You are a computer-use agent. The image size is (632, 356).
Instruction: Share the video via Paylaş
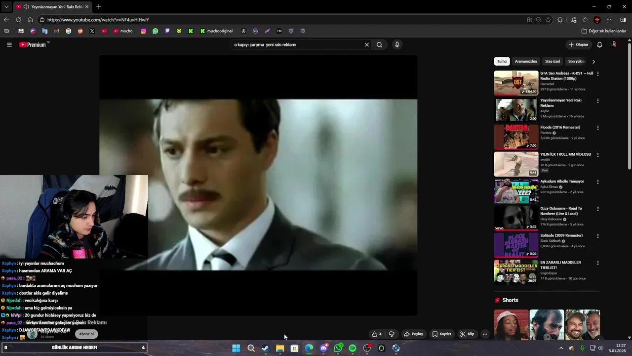pyautogui.click(x=413, y=334)
